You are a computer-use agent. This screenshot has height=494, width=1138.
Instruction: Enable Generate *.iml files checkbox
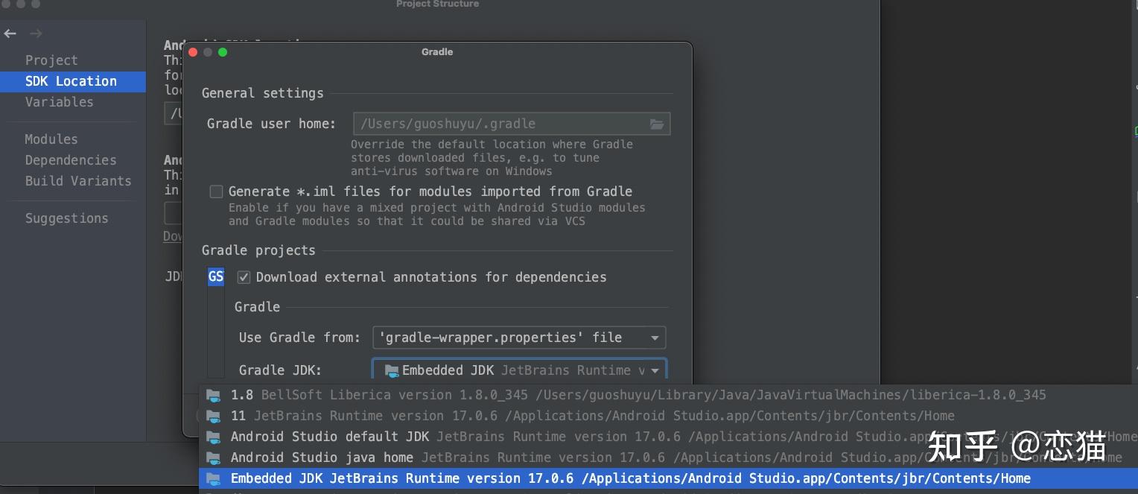pos(217,191)
